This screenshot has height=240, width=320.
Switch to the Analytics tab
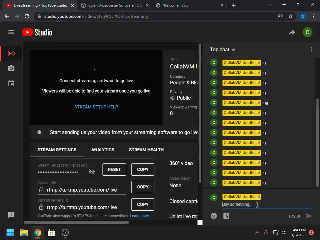click(x=102, y=150)
